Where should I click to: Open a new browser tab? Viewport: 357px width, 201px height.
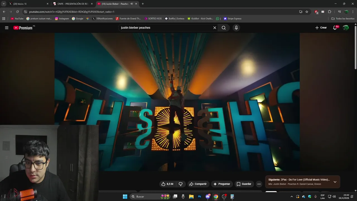click(x=143, y=4)
